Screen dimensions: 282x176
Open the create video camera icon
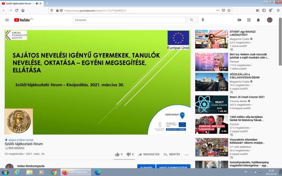(239, 20)
